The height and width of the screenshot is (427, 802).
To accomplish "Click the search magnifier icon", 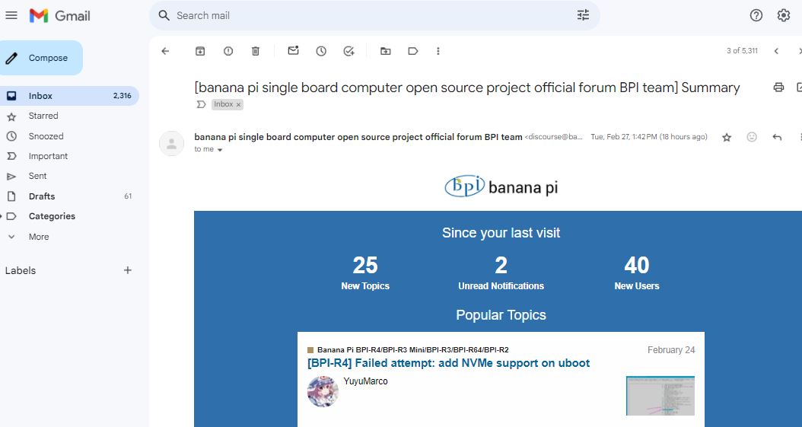I will [x=164, y=15].
